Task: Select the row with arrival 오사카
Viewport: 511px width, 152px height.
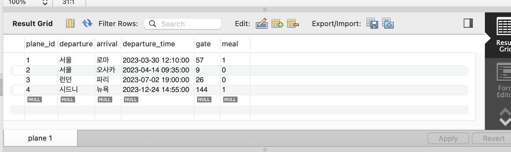Action: [x=239, y=70]
